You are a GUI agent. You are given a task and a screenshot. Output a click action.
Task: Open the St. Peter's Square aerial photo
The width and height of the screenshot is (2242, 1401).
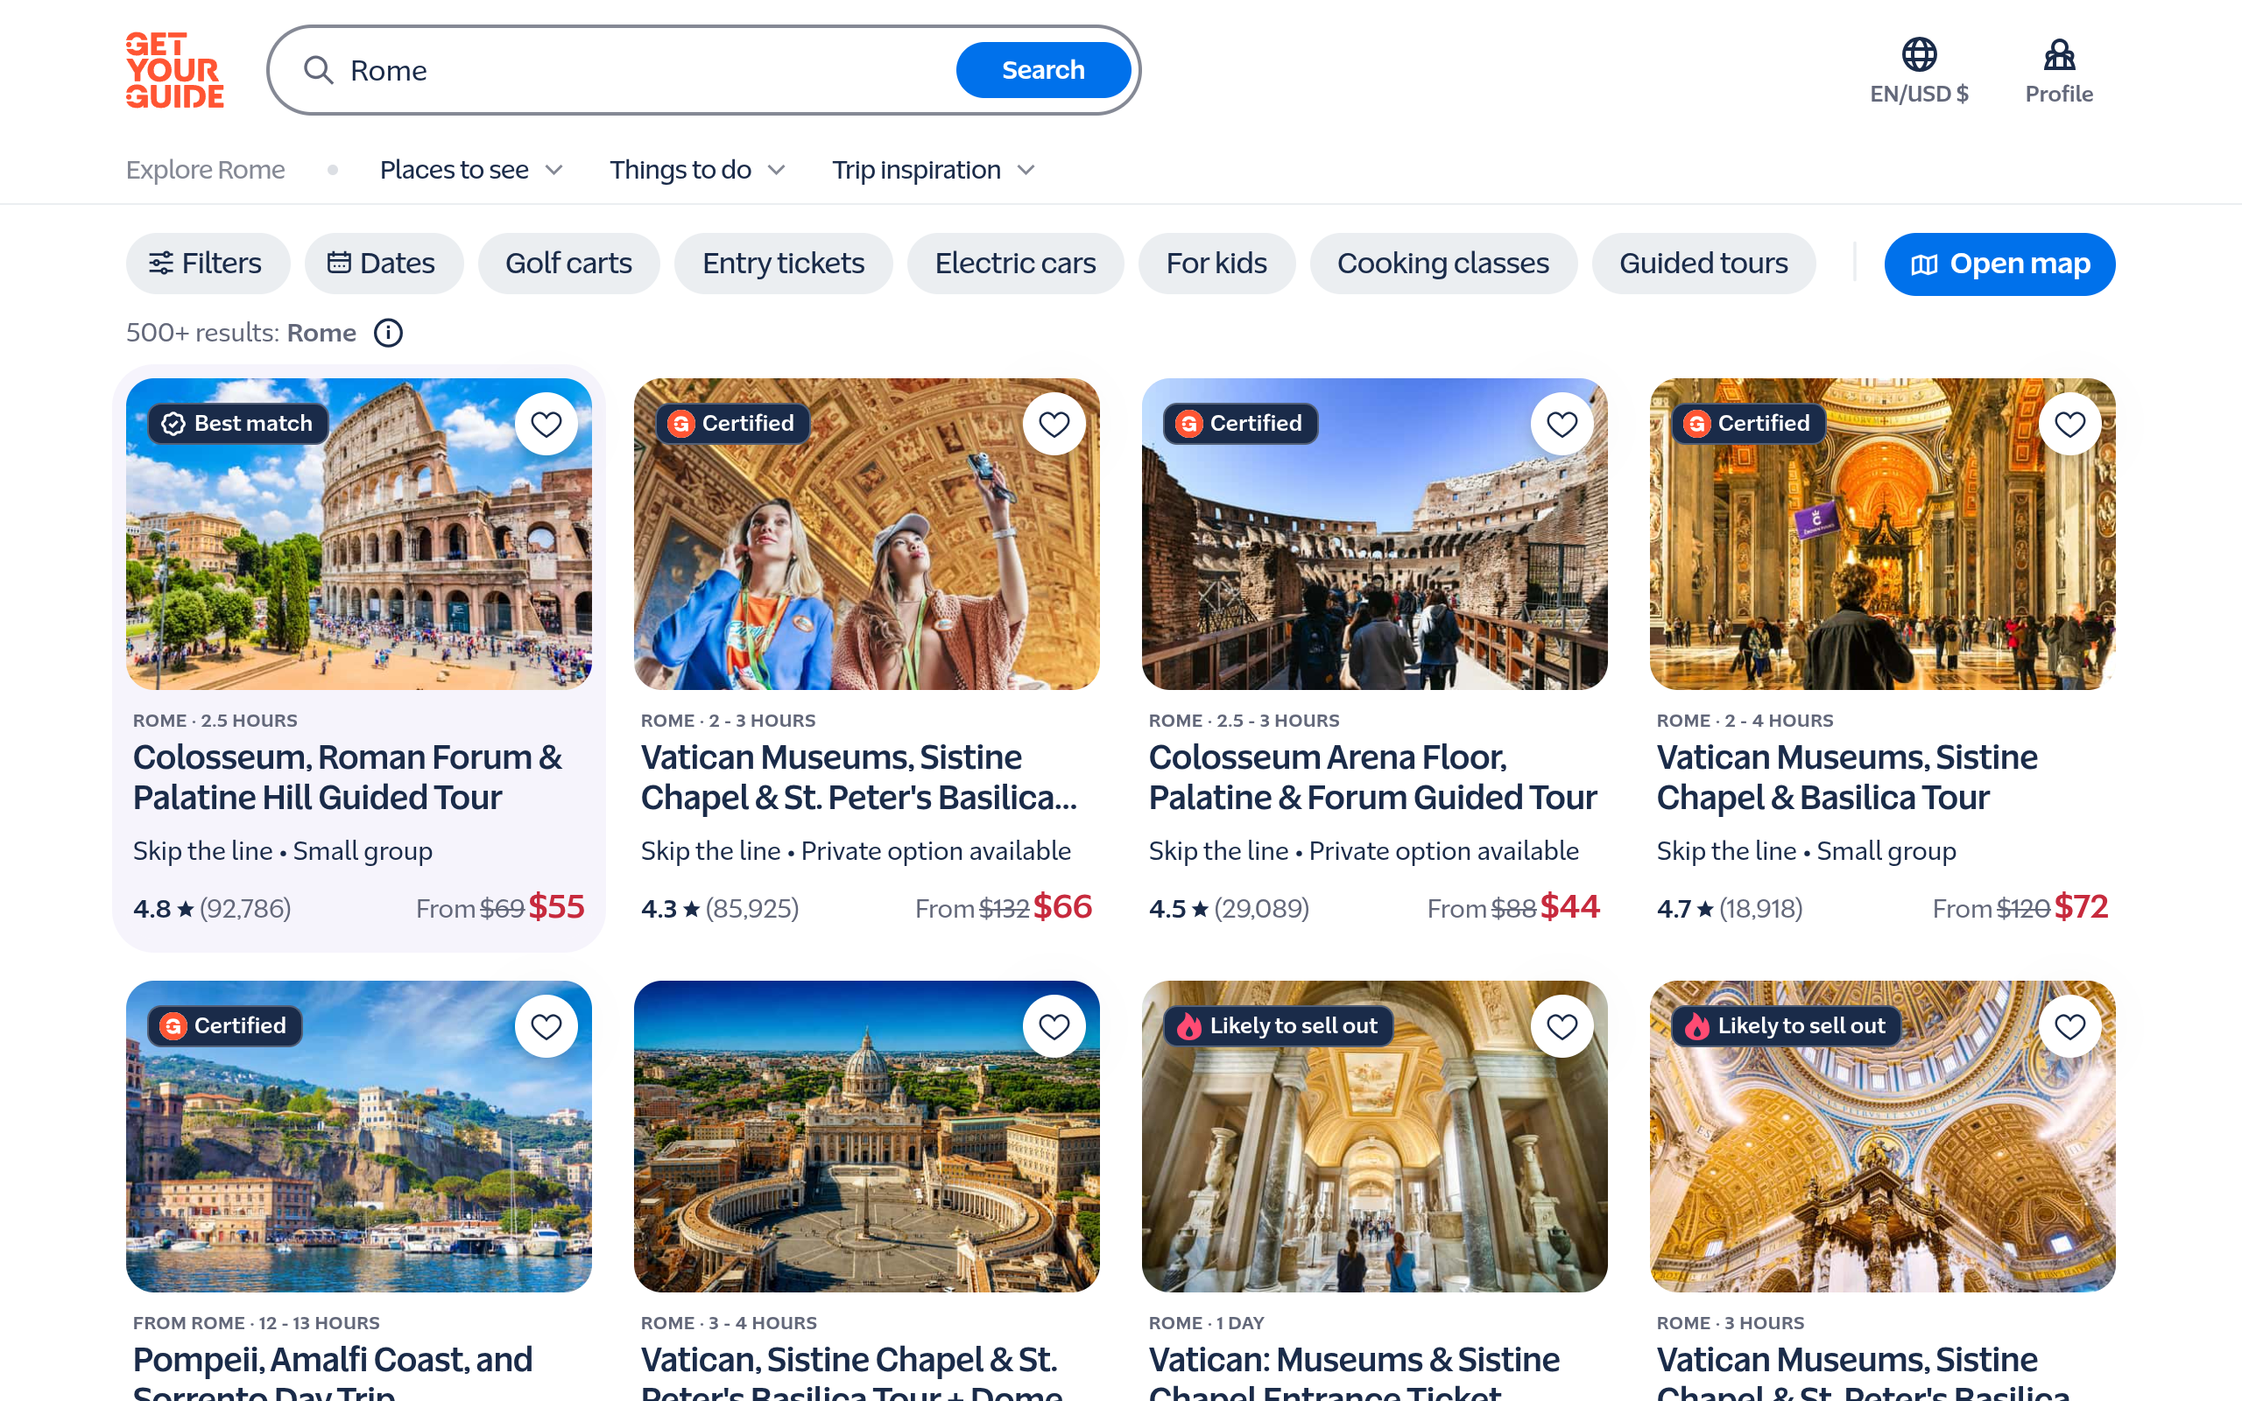pos(866,1136)
